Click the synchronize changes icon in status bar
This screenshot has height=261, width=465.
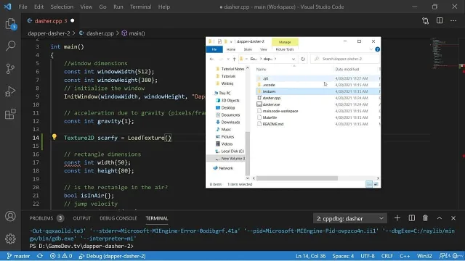point(40,256)
